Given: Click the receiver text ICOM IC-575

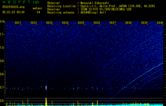Looking at the screenshot, I should tap(89, 9).
